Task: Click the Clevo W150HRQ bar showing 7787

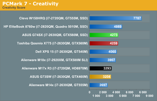Action: pos(116,18)
